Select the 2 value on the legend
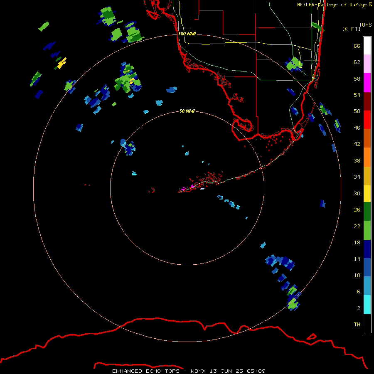Viewport: 374px width, 374px height. [358, 308]
